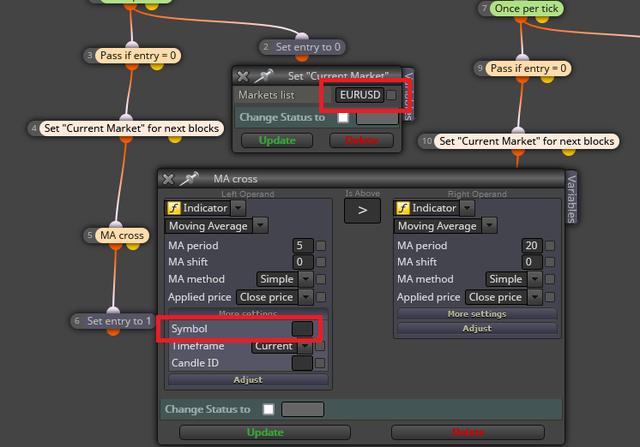This screenshot has height=447, width=640.
Task: Click yellow output connector of block 3
Action: pos(157,65)
